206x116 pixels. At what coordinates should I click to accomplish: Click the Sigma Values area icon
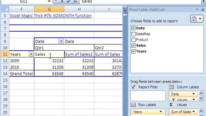click(x=171, y=105)
